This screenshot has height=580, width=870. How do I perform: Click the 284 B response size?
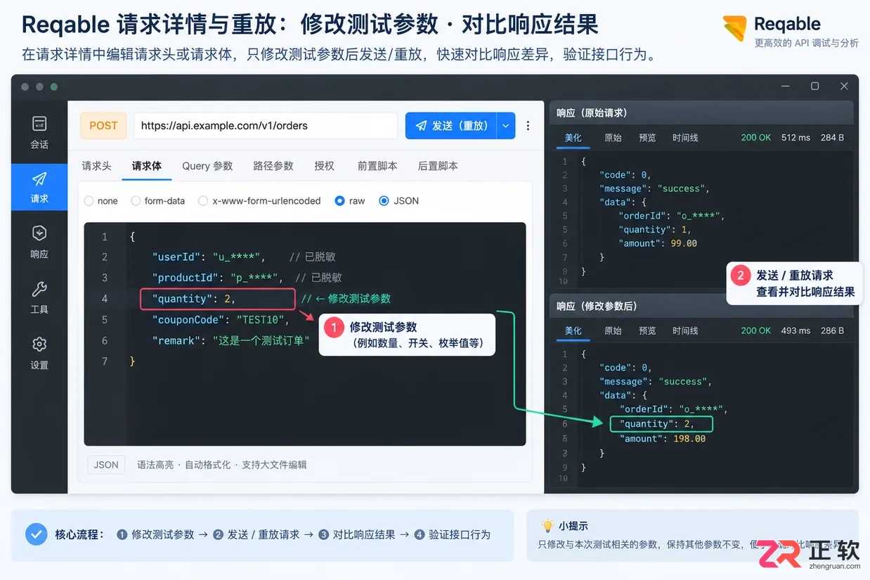[832, 138]
